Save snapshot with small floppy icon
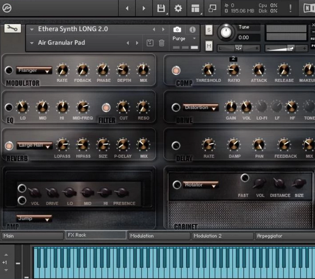The width and height of the screenshot is (315, 279). tap(150, 43)
